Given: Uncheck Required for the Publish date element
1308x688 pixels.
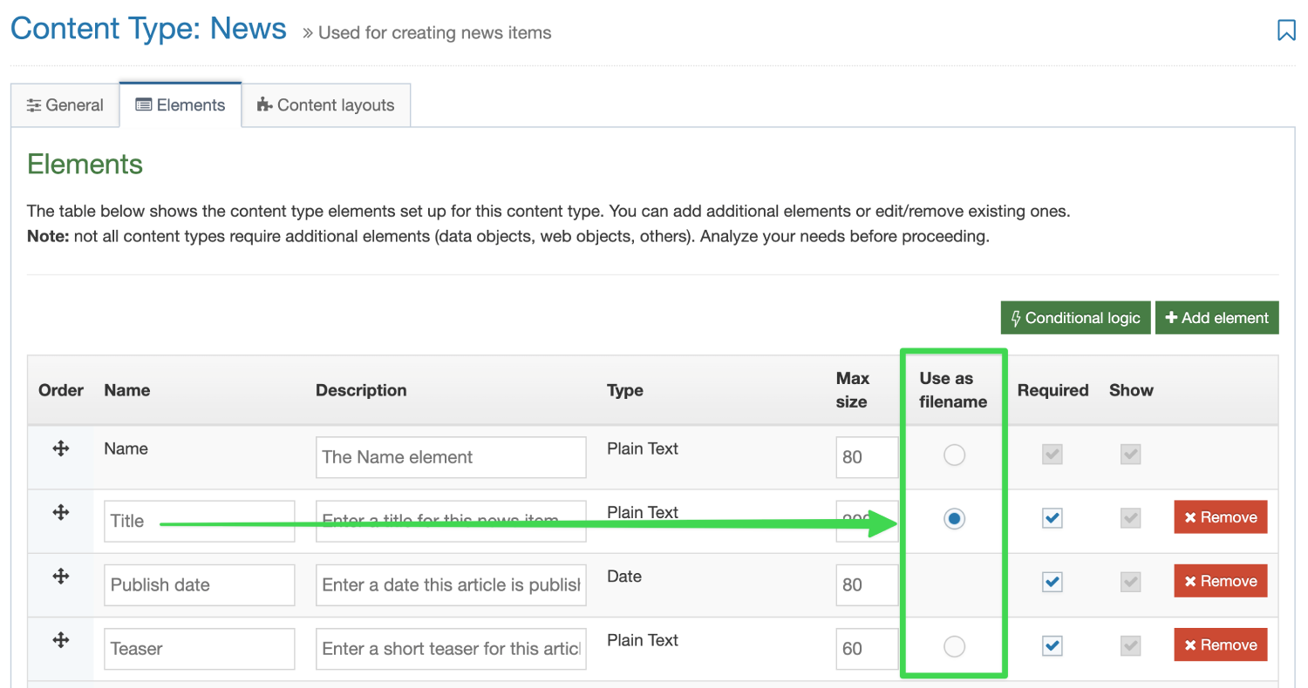Looking at the screenshot, I should point(1052,581).
